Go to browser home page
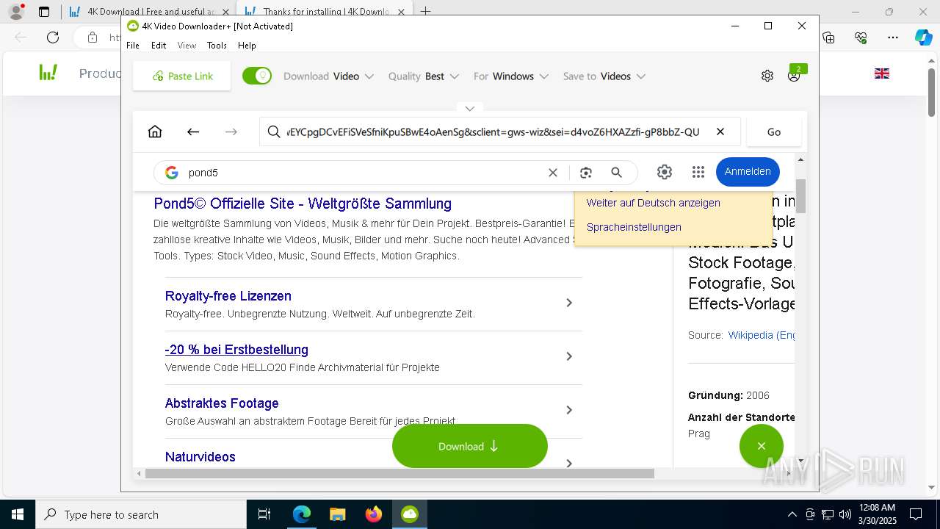Viewport: 940px width, 529px height. 155,132
